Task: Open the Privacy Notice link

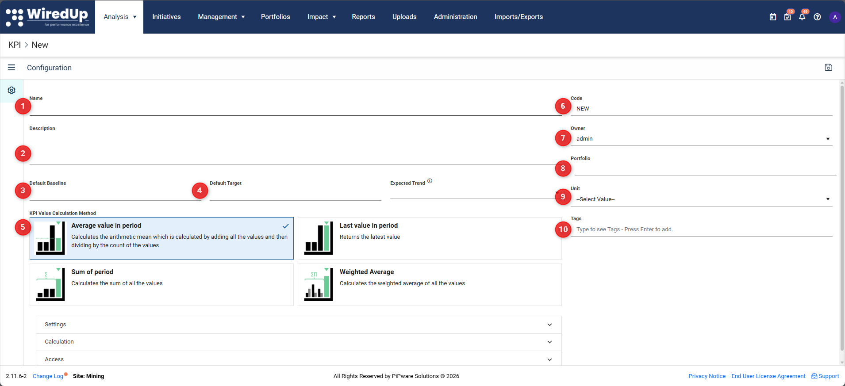Action: [707, 376]
